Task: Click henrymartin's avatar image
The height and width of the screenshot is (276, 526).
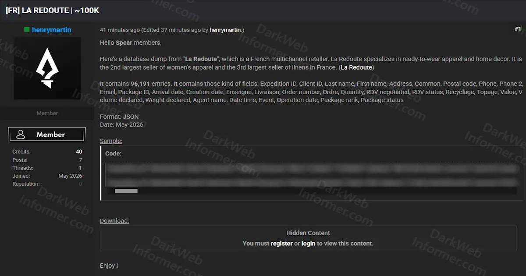Action: 47,68
